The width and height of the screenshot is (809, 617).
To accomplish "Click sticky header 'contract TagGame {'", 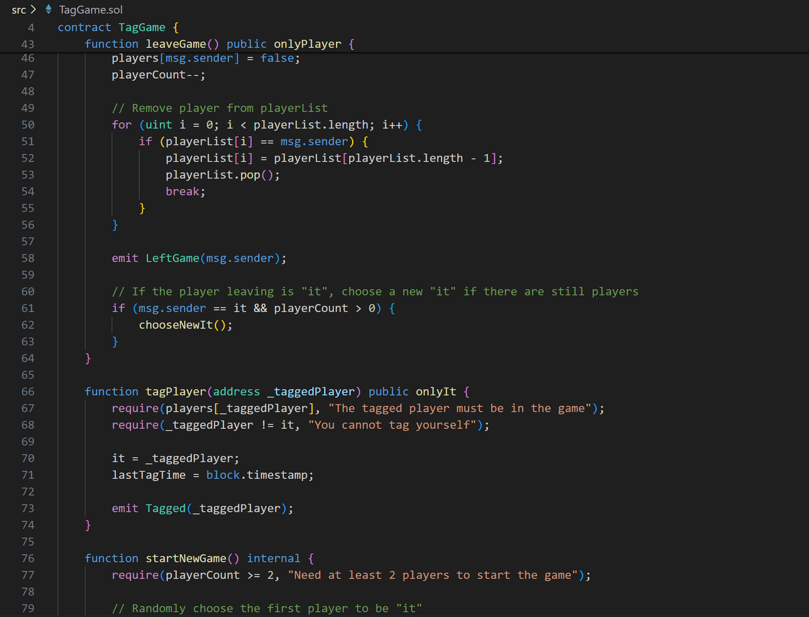I will click(x=118, y=28).
